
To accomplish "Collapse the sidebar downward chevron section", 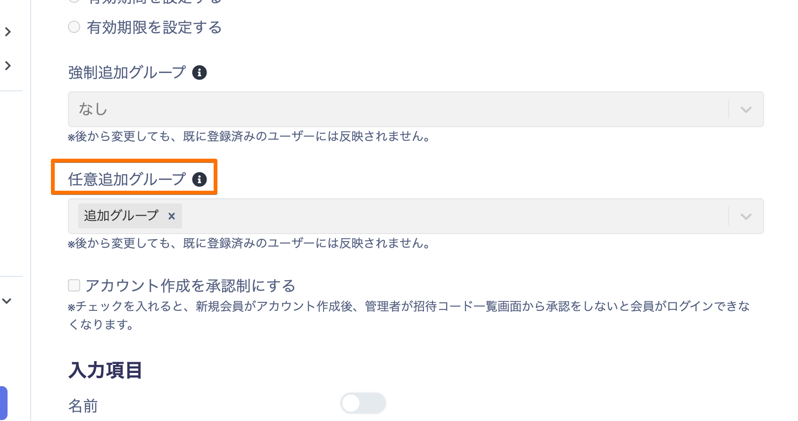I will click(7, 300).
